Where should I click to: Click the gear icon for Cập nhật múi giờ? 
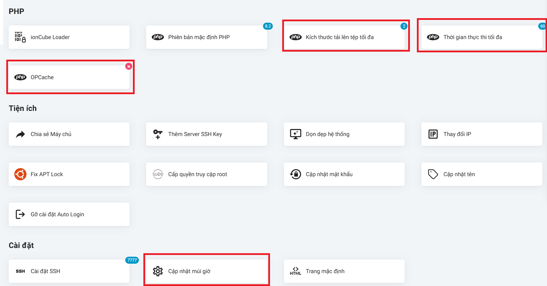point(158,271)
